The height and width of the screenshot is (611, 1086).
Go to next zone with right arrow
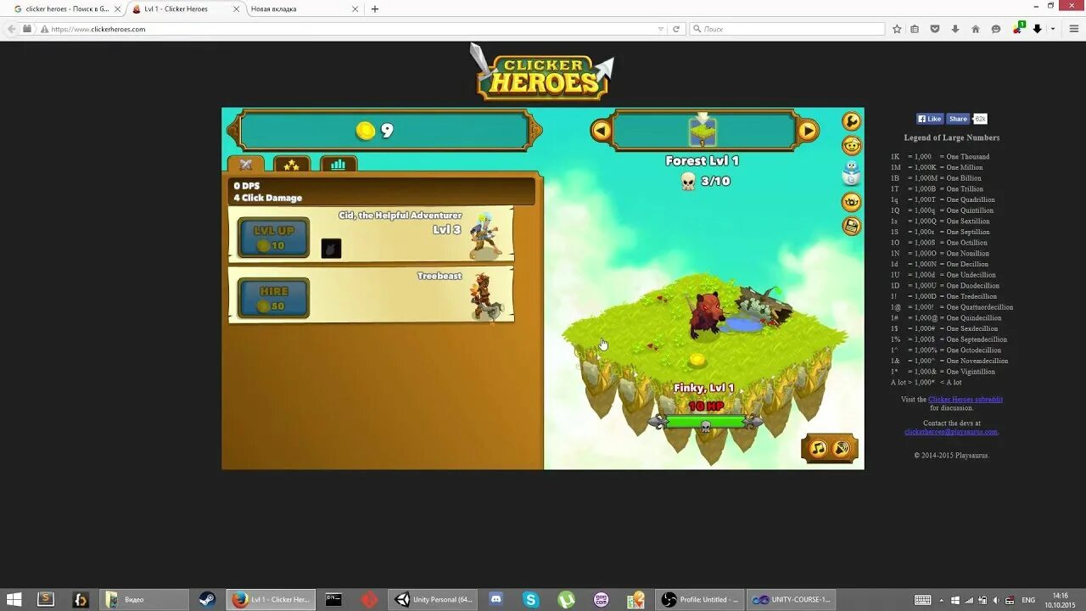808,131
